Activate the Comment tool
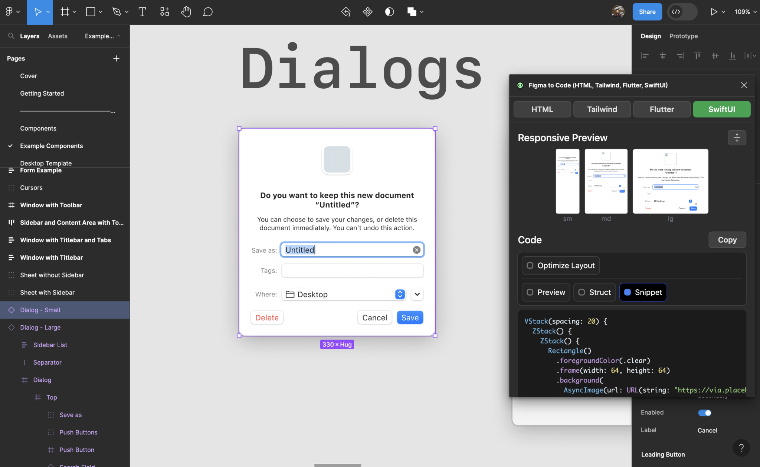Image resolution: width=760 pixels, height=467 pixels. coord(207,12)
